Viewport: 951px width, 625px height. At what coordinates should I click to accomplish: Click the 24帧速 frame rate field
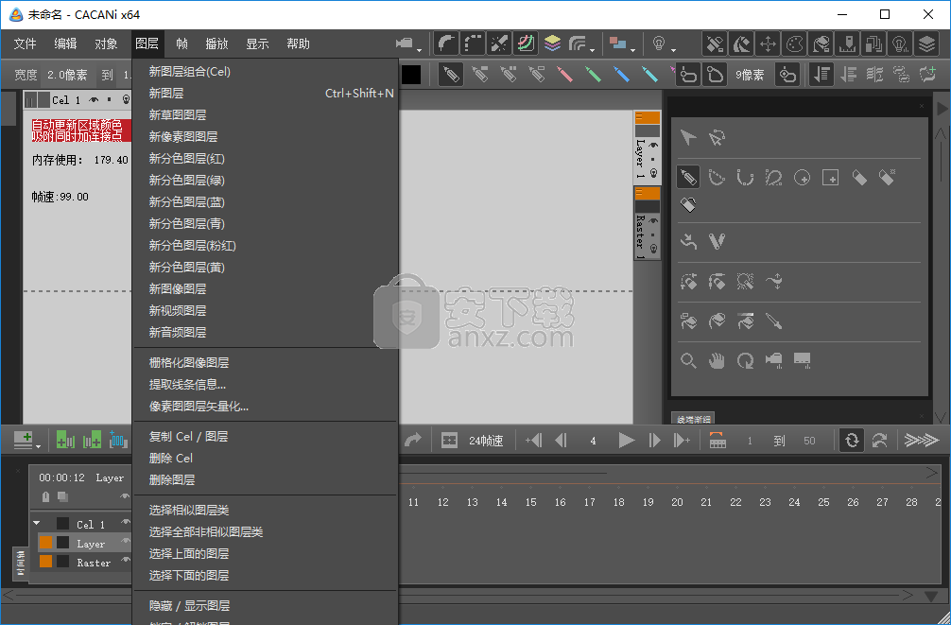pos(486,442)
